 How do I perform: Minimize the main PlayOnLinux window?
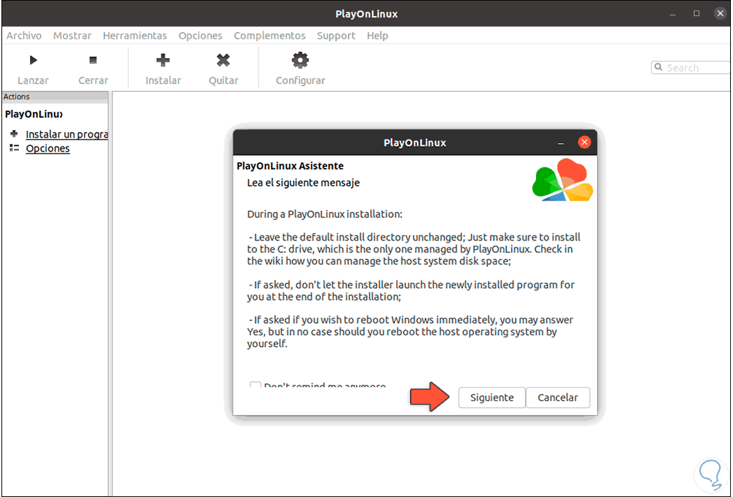click(673, 14)
